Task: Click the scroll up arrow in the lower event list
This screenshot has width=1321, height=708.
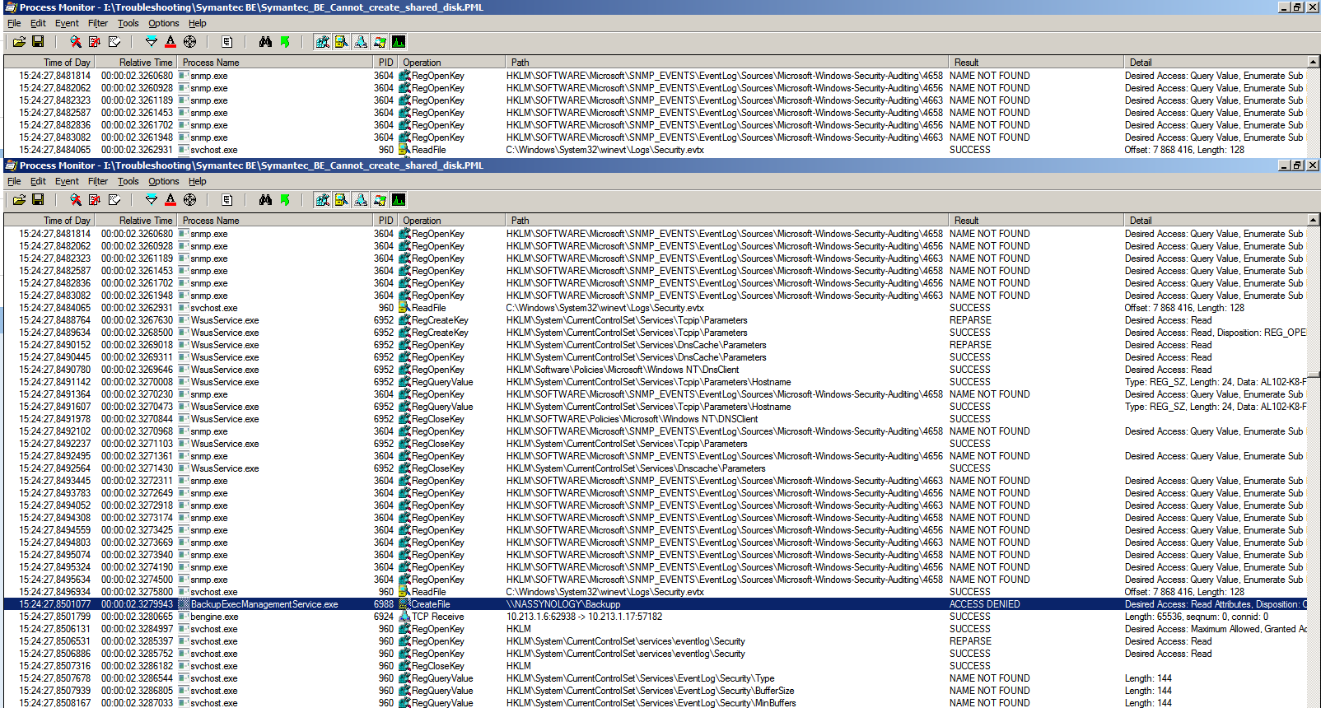Action: [1313, 221]
